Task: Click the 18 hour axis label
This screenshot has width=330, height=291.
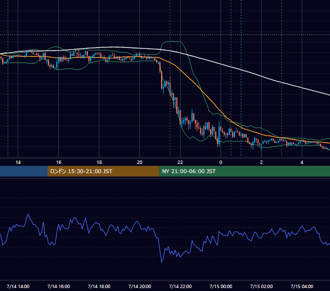Action: coord(99,162)
